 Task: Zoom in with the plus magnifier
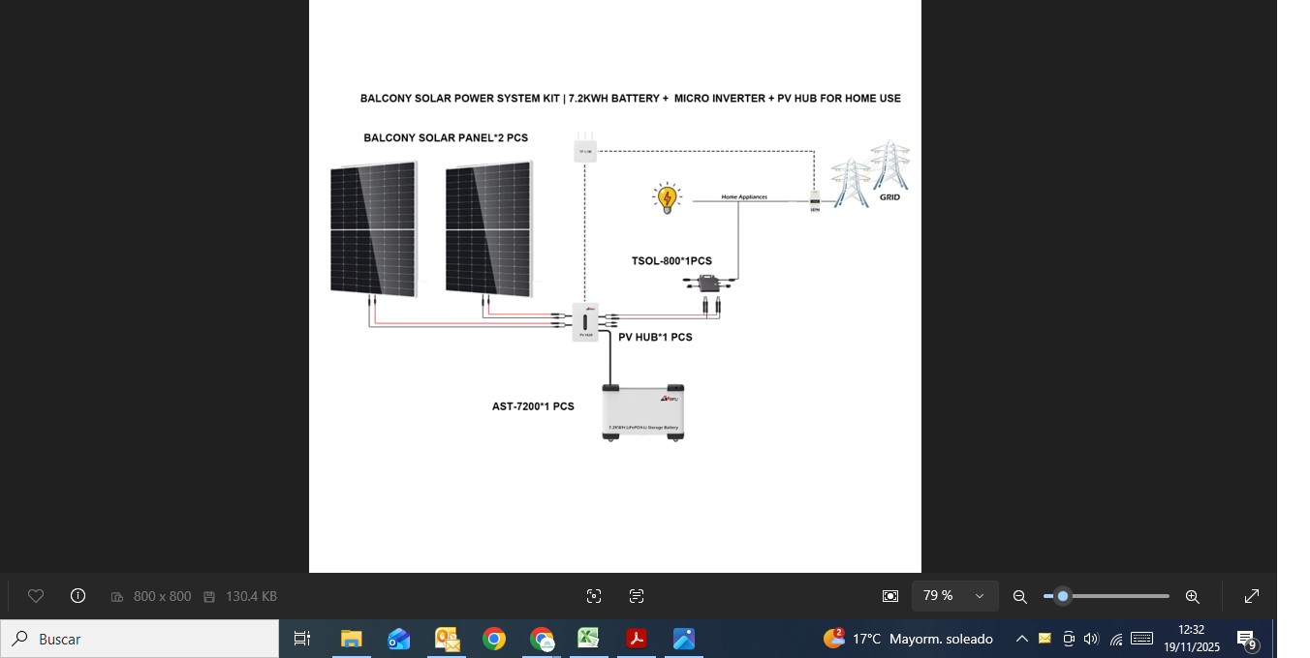pos(1193,597)
